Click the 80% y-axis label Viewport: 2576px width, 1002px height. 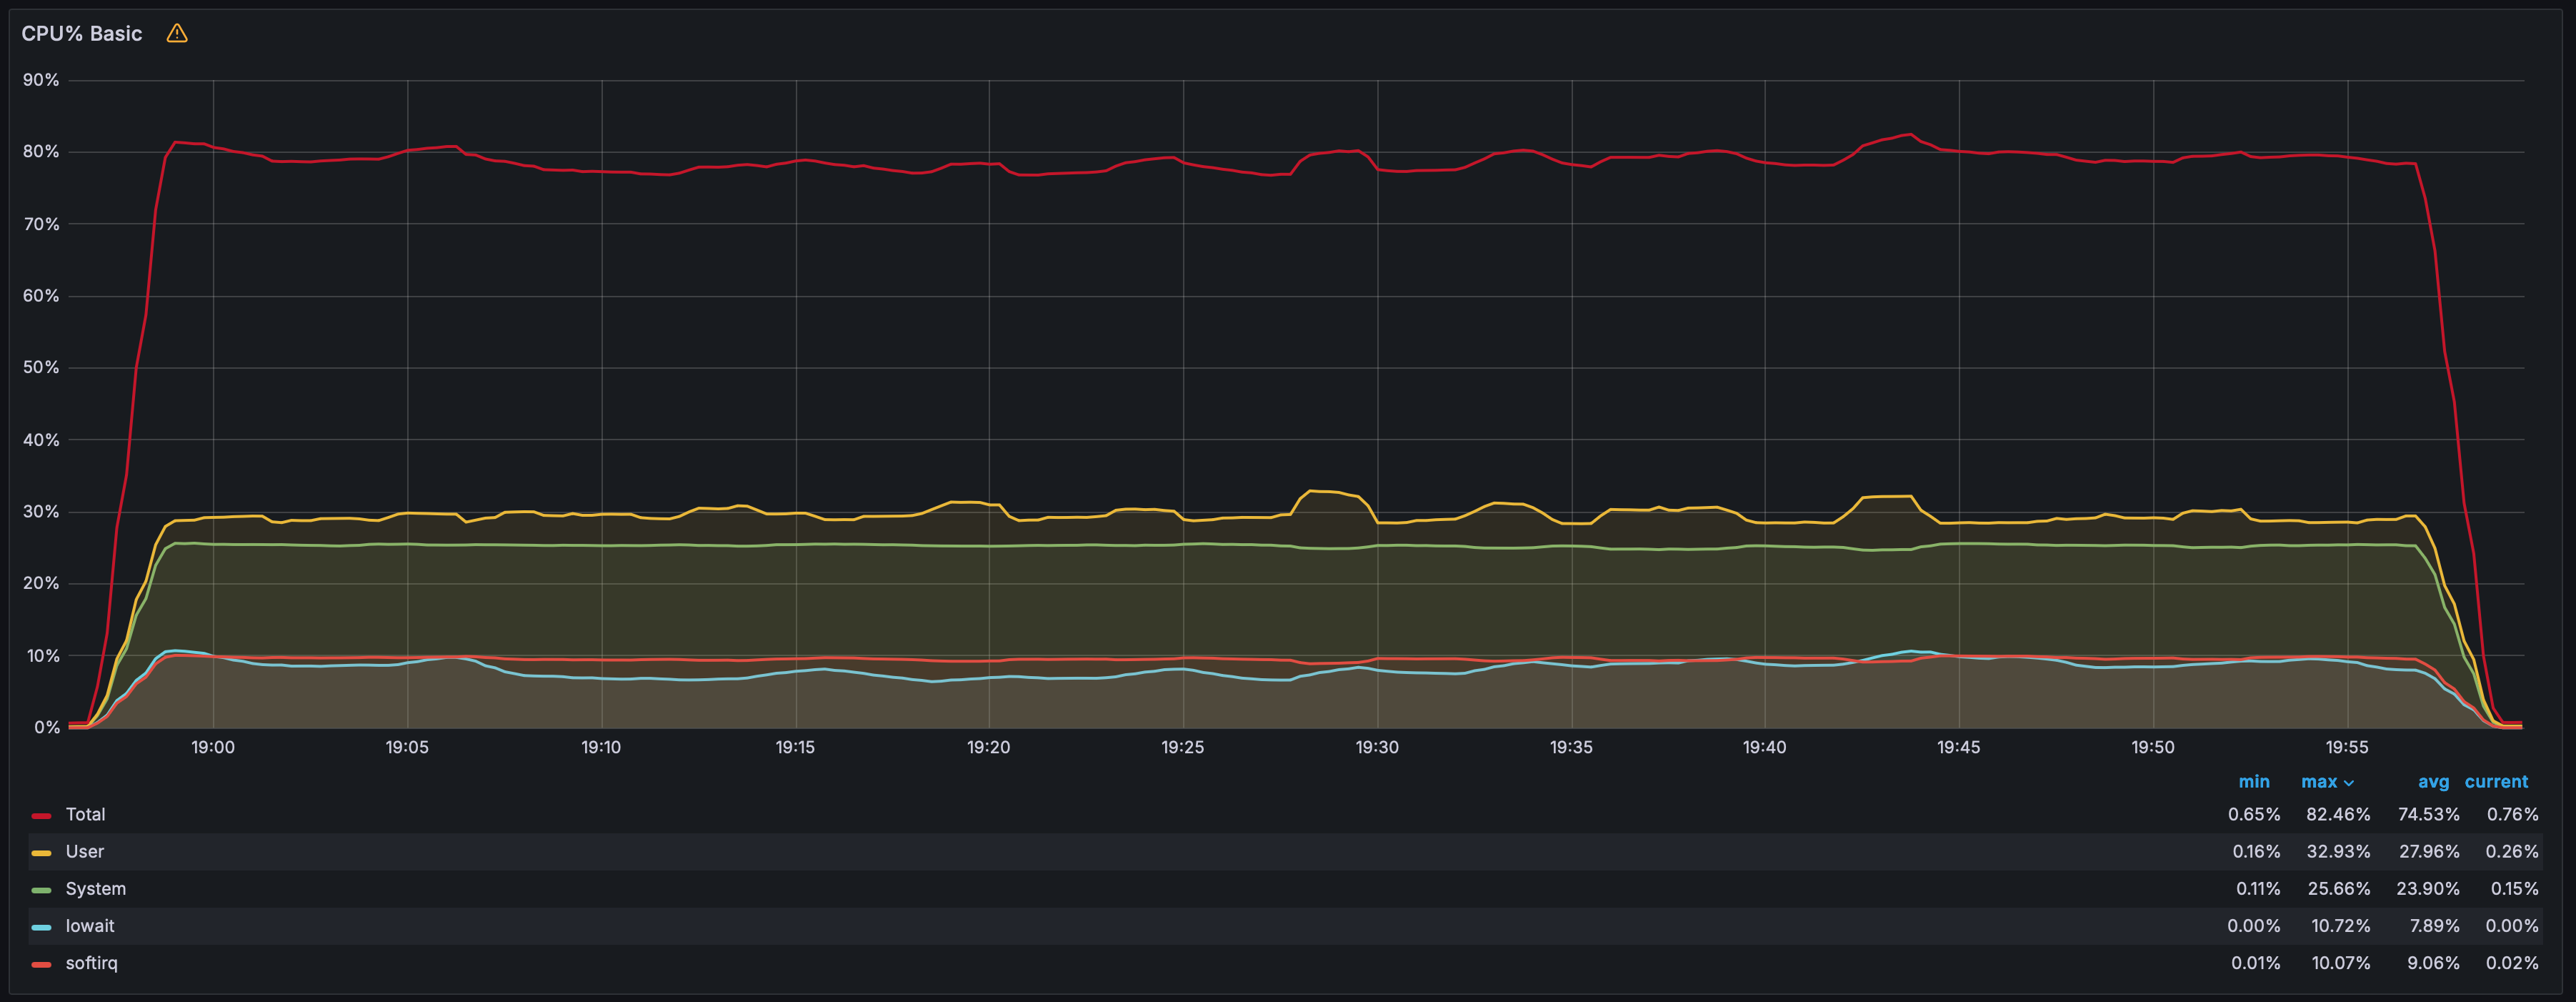point(41,152)
